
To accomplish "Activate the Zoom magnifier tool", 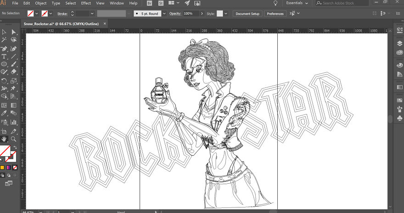I will (14, 138).
